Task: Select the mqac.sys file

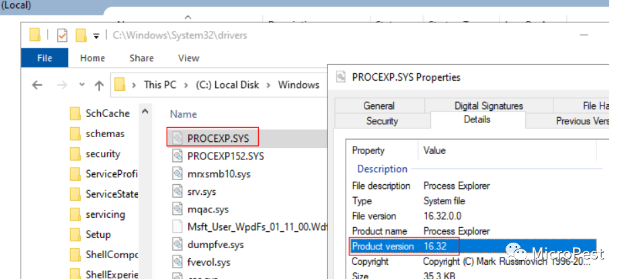Action: [x=208, y=209]
